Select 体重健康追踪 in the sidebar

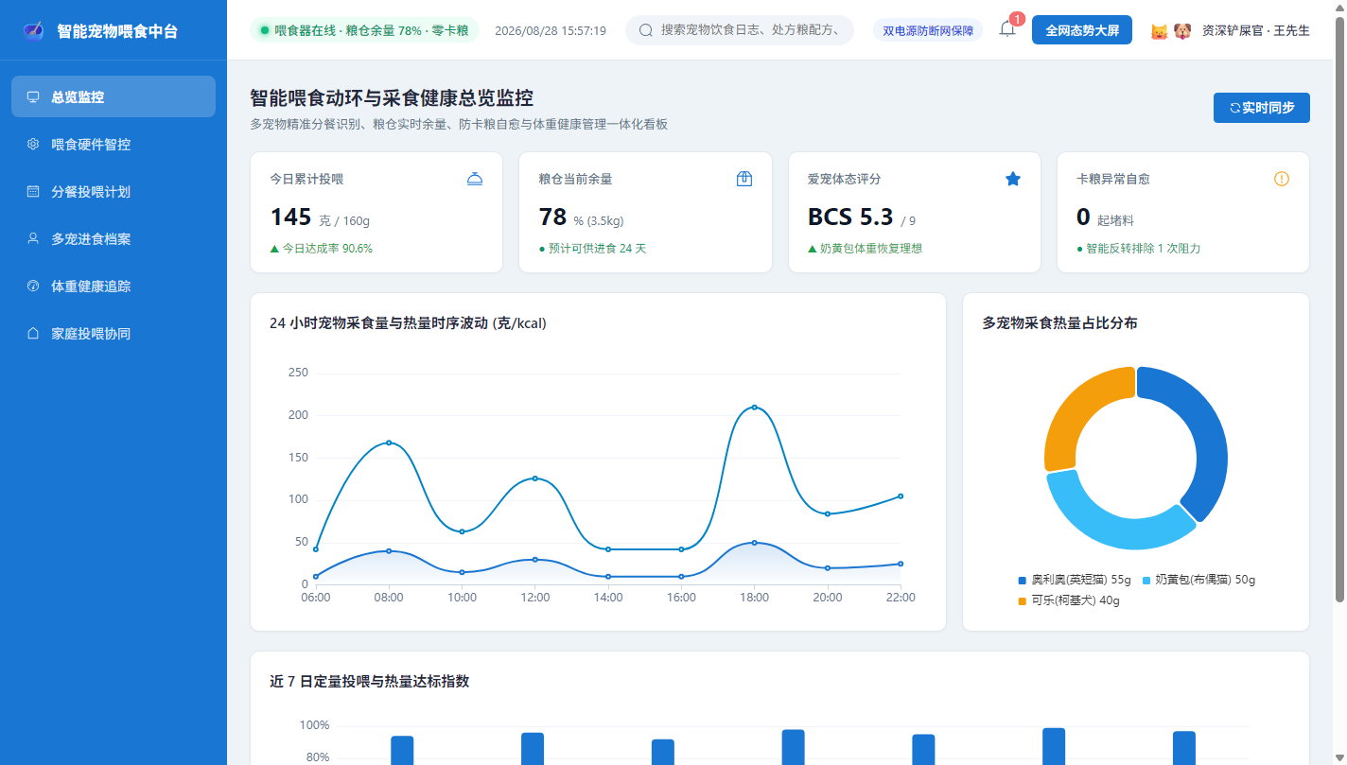pyautogui.click(x=114, y=286)
